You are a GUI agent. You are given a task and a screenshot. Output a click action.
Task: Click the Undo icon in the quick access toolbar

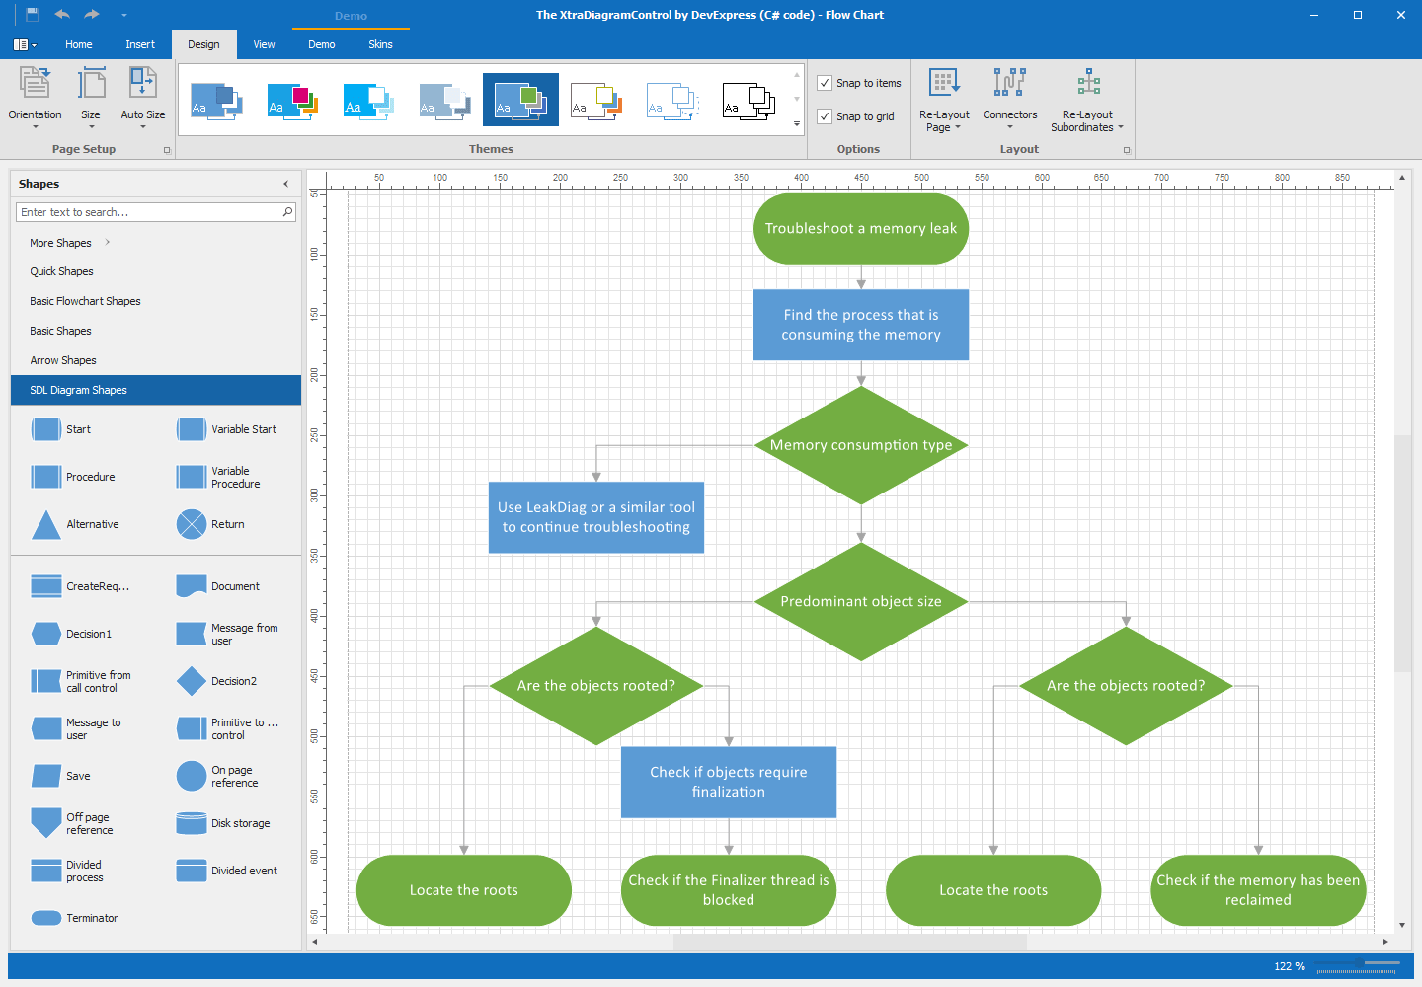coord(62,14)
